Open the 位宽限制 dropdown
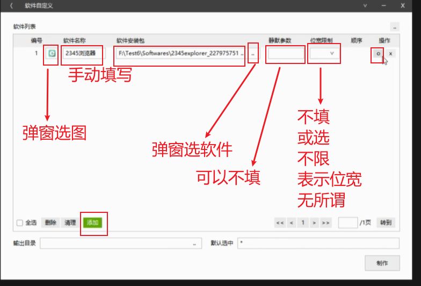The height and width of the screenshot is (286, 421). tap(325, 54)
